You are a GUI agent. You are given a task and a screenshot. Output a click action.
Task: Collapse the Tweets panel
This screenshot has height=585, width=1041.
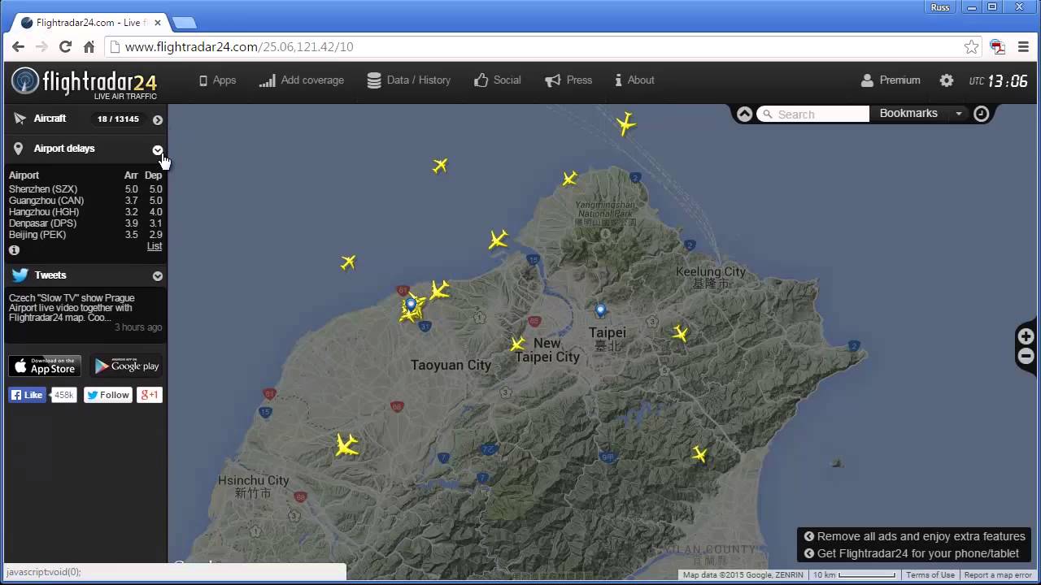pos(158,276)
